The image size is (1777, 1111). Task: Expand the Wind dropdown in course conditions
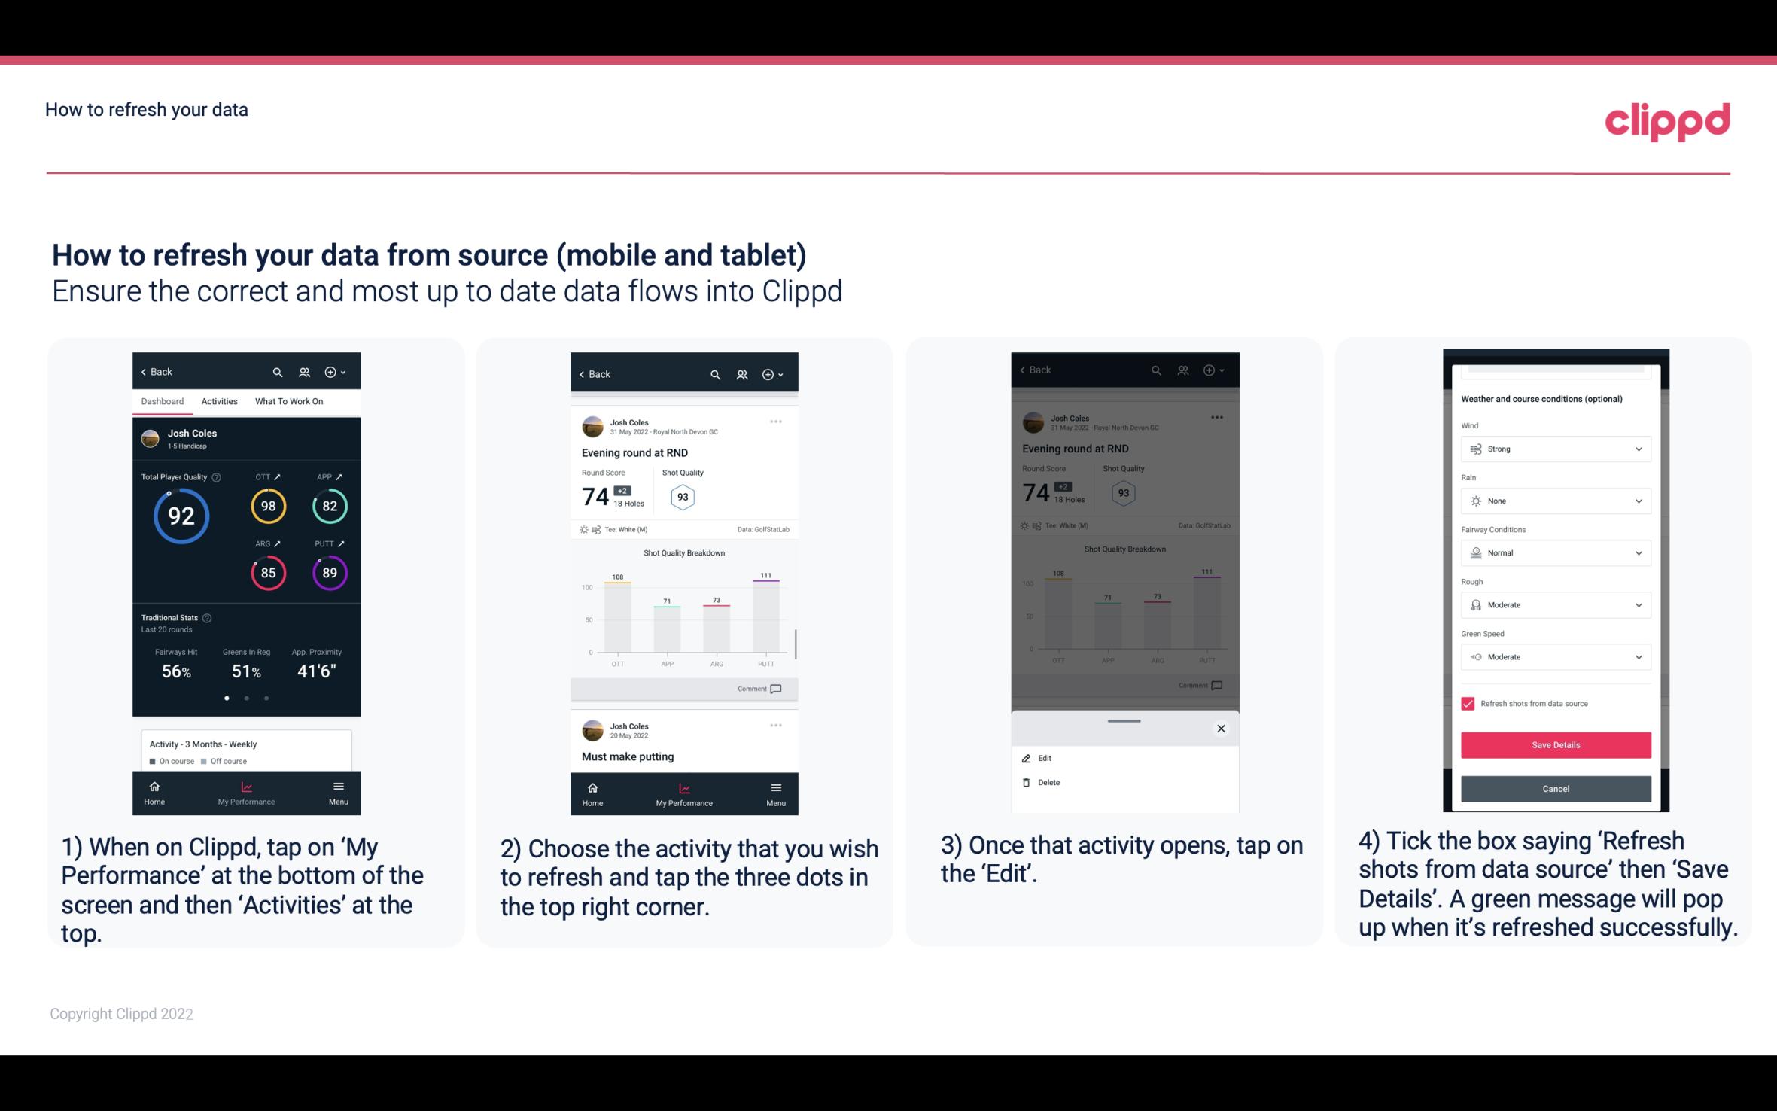click(1639, 448)
